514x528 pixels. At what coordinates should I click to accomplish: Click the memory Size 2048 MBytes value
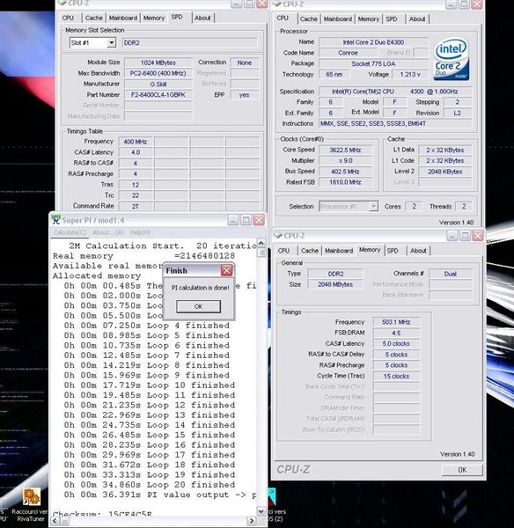click(335, 284)
